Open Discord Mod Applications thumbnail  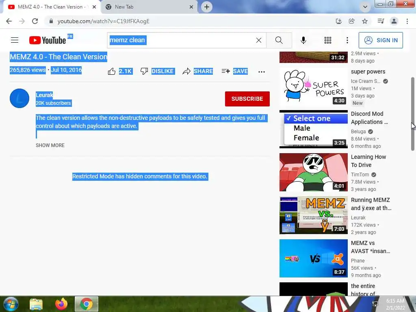[x=313, y=129]
